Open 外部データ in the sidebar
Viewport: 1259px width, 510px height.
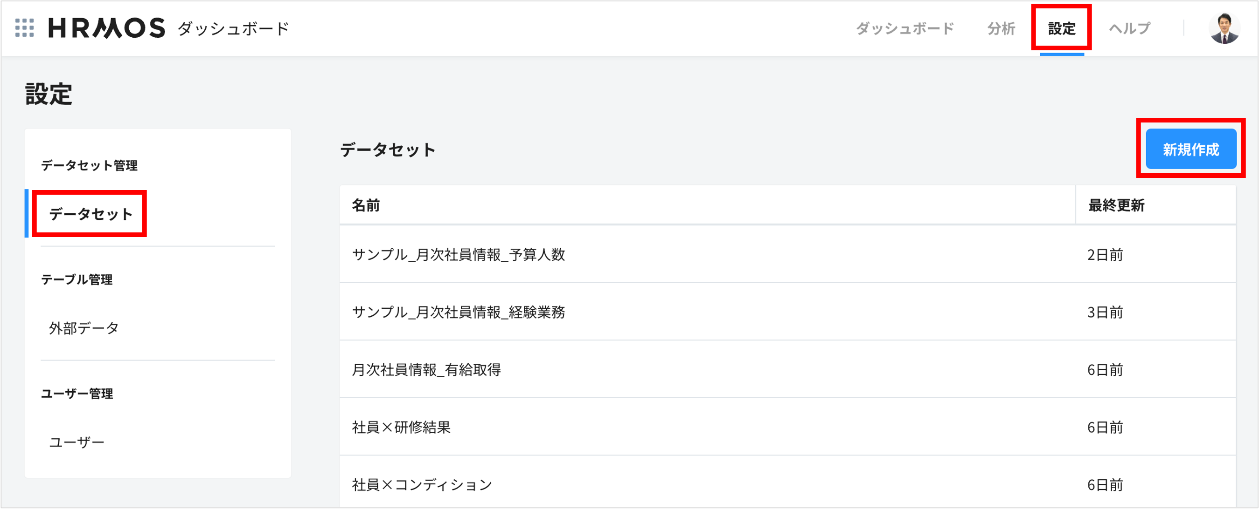click(84, 328)
